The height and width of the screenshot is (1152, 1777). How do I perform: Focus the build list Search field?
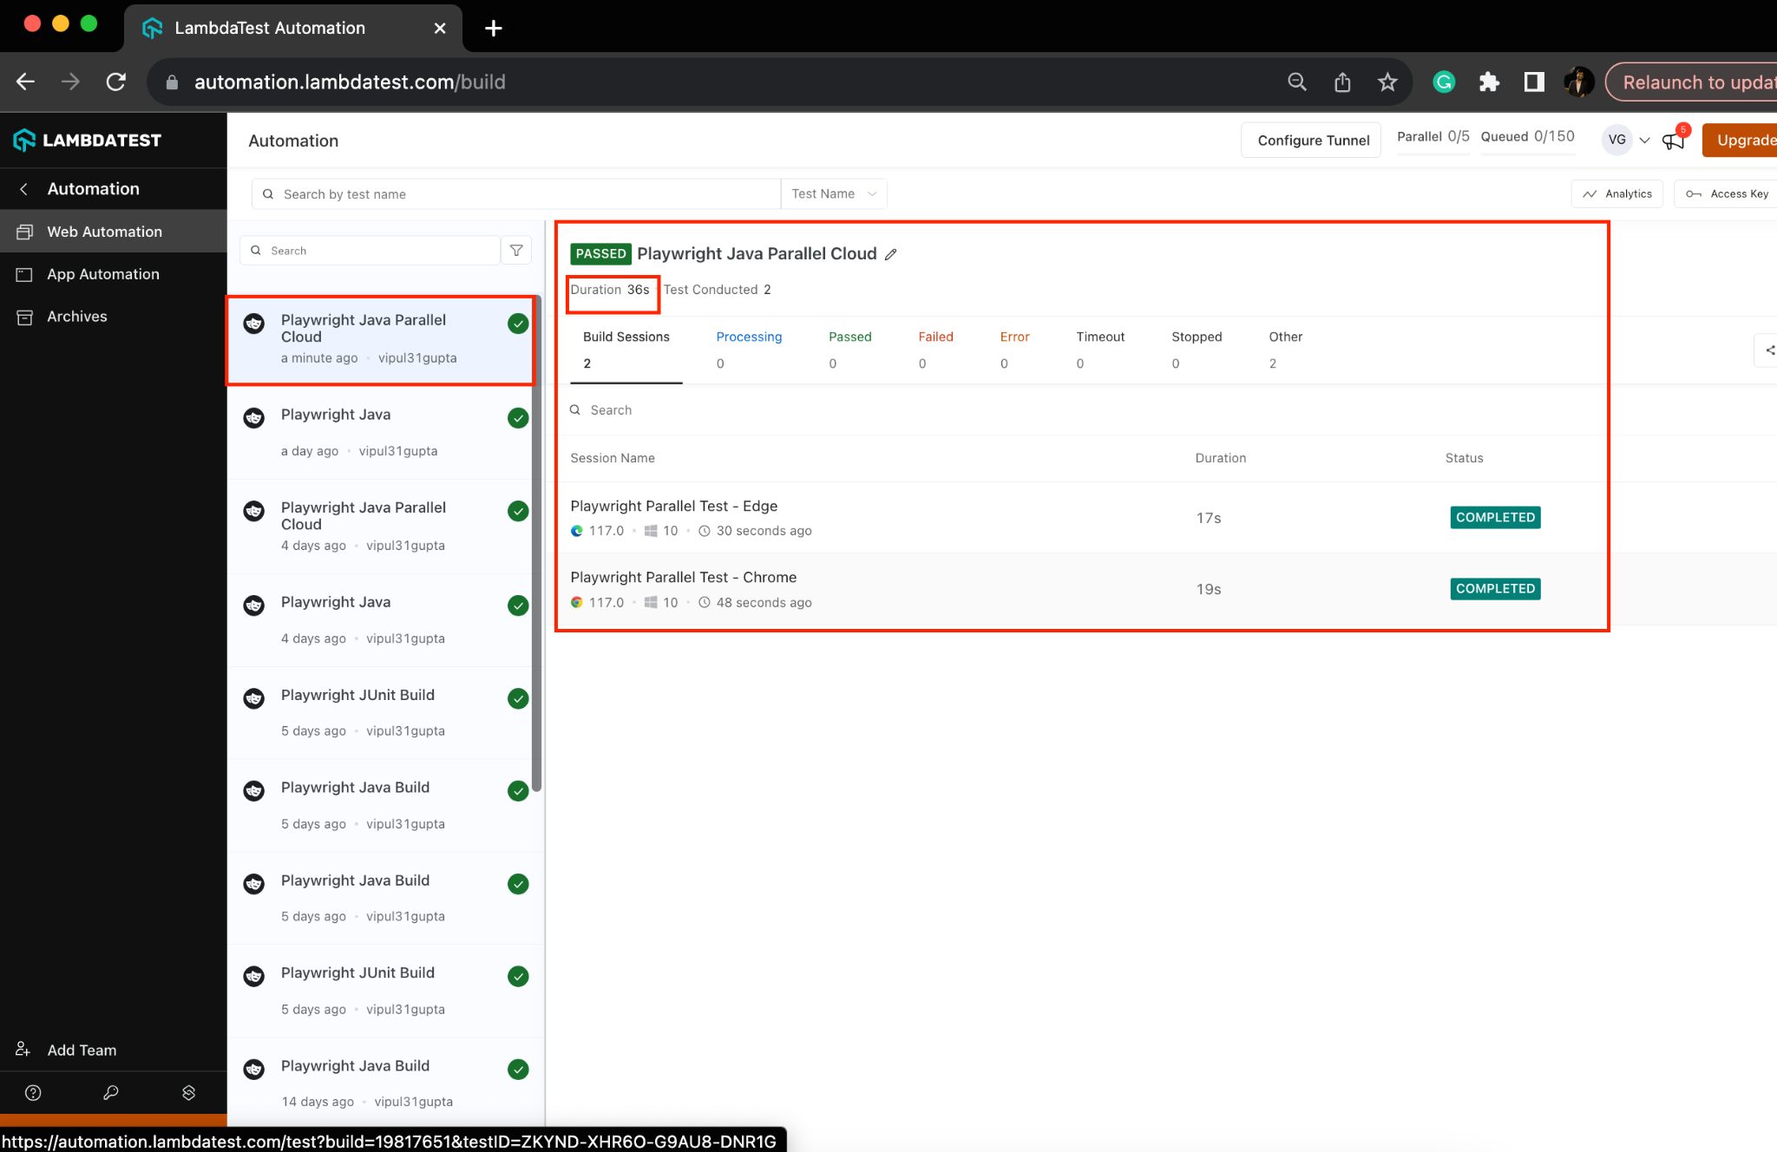(370, 251)
